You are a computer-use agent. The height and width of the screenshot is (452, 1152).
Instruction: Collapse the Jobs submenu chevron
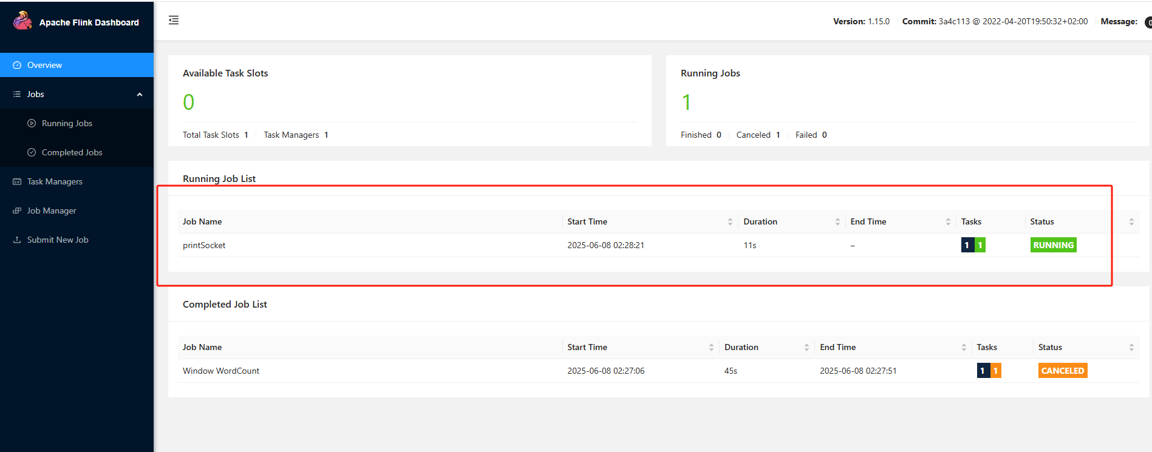140,94
